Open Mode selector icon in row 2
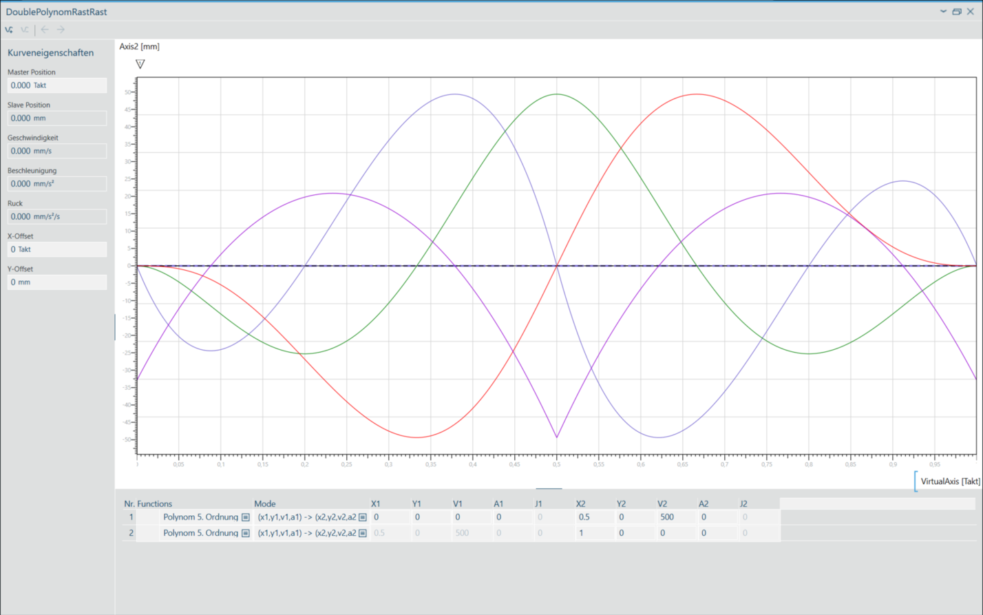This screenshot has height=615, width=983. point(363,533)
